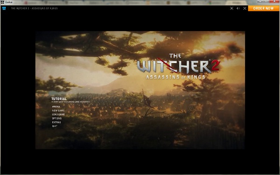The width and height of the screenshot is (280, 175).
Task: Minimize the Gaikai window
Action: 260,1
